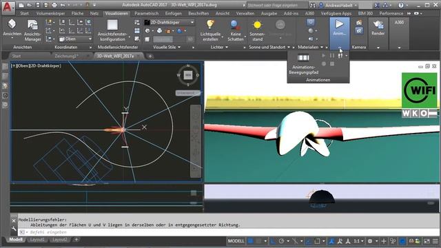The height and width of the screenshot is (248, 441).
Task: Click the New drawing icon in quick access
Action: pos(21,5)
